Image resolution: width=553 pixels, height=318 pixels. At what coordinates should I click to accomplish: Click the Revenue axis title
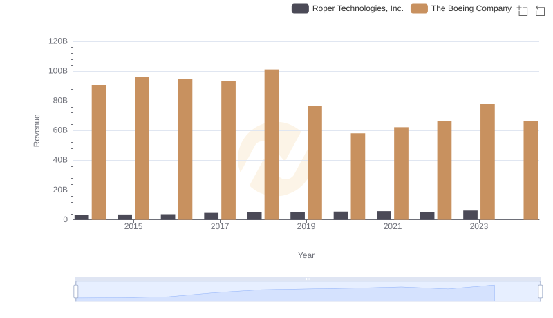click(x=37, y=130)
